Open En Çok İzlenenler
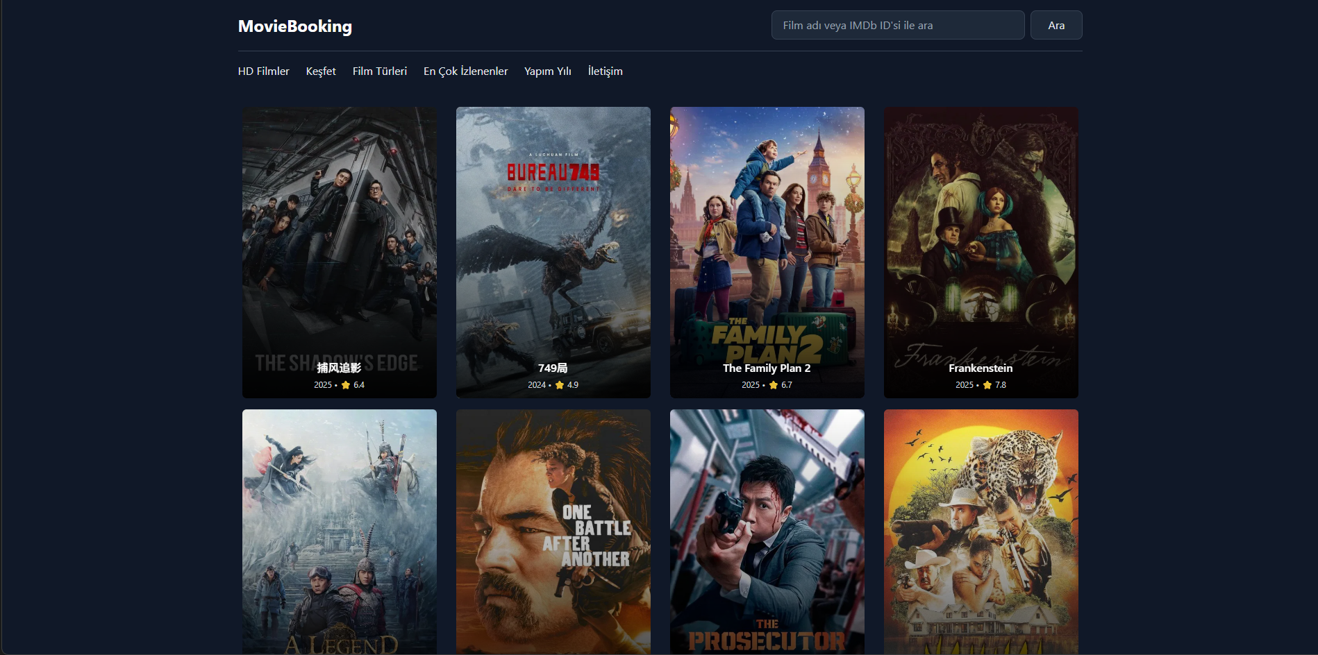This screenshot has height=655, width=1318. (465, 71)
